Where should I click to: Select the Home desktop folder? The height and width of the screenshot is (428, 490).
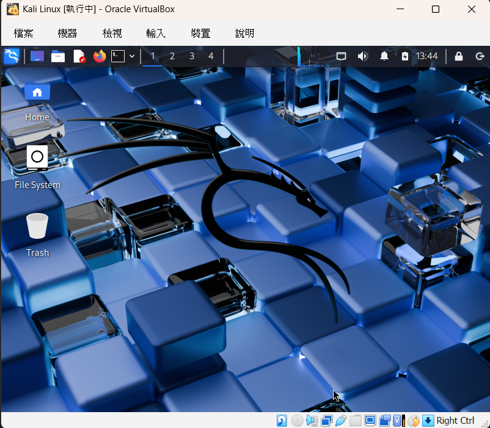point(37,102)
